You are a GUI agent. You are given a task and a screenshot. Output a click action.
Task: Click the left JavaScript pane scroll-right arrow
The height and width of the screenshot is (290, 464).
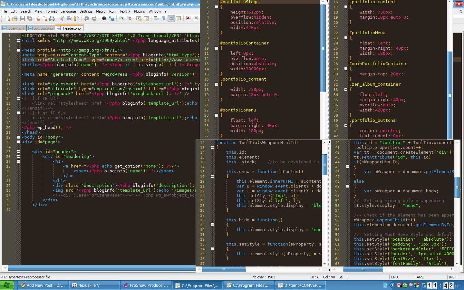click(319, 269)
